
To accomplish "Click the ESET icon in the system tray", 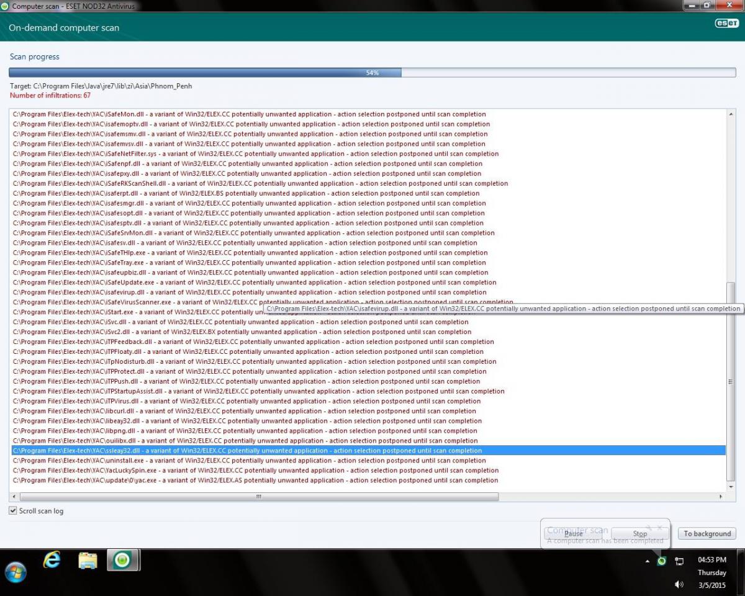I will pos(662,561).
